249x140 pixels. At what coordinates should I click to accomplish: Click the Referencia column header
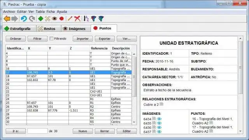100,48
